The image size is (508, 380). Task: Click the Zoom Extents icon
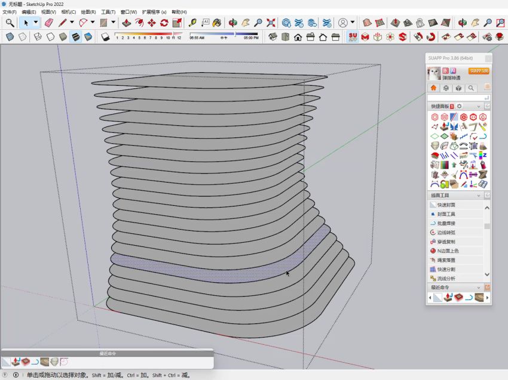click(x=271, y=23)
